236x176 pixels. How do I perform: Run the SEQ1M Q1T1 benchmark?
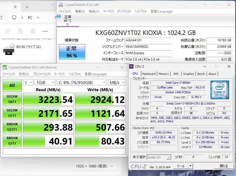pos(12,113)
